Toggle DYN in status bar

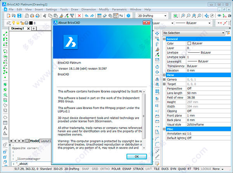pyautogui.click(x=173, y=169)
